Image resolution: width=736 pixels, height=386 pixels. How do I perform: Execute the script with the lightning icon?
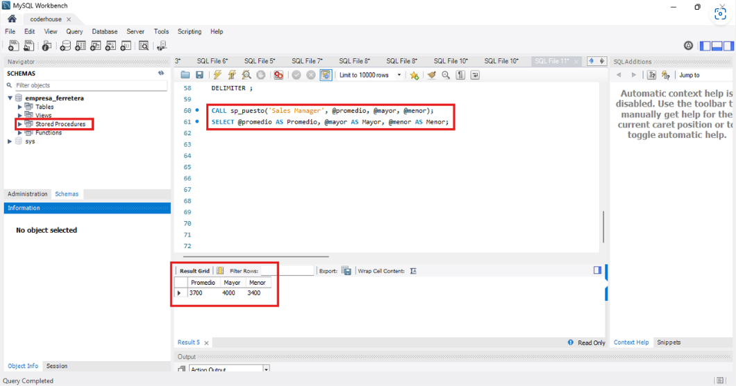217,75
